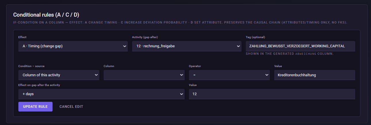Image resolution: width=371 pixels, height=125 pixels.
Task: Click the 'Effect on gap after the activity' label
Action: click(39, 85)
